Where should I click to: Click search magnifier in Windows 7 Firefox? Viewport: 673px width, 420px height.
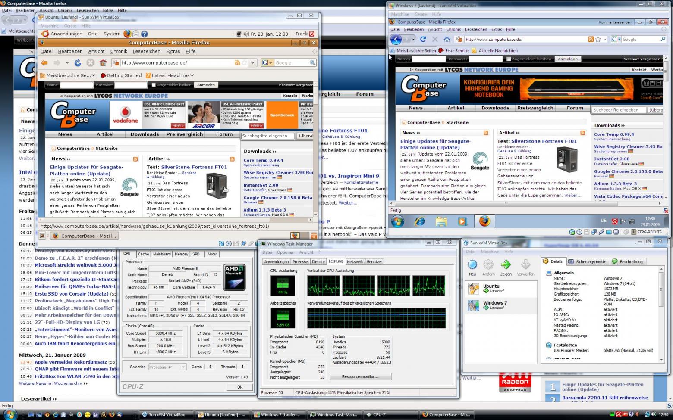[x=663, y=39]
